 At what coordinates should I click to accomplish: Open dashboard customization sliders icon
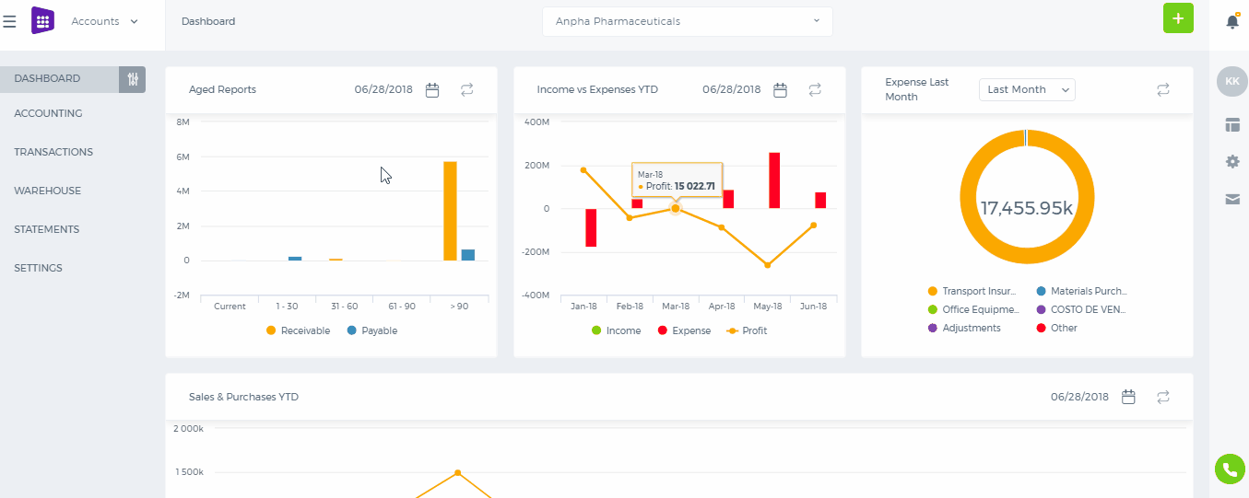[x=133, y=79]
